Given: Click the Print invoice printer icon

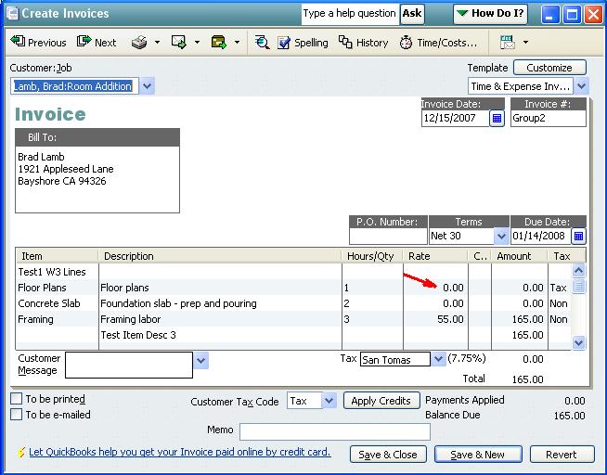Looking at the screenshot, I should click(138, 43).
